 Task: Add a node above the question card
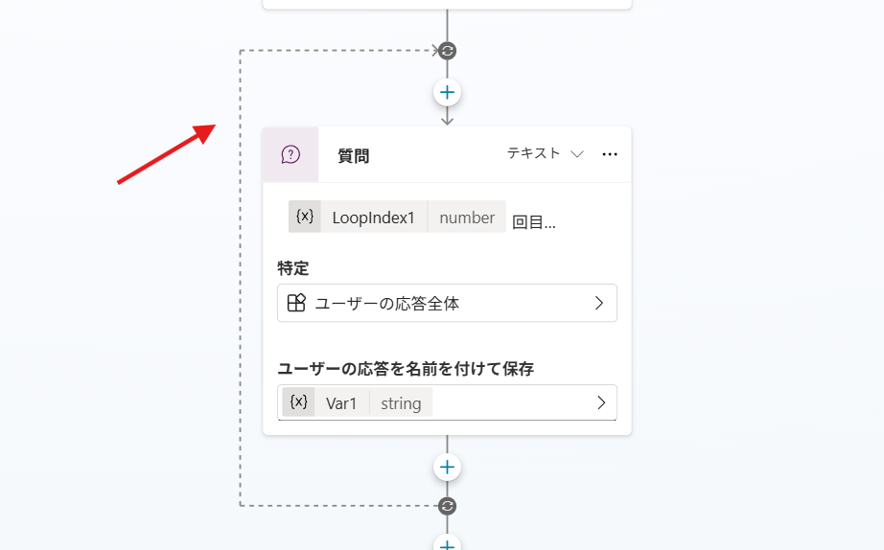[447, 93]
